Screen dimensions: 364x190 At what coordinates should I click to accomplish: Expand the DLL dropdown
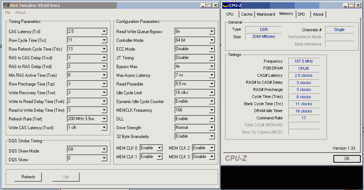point(212,119)
